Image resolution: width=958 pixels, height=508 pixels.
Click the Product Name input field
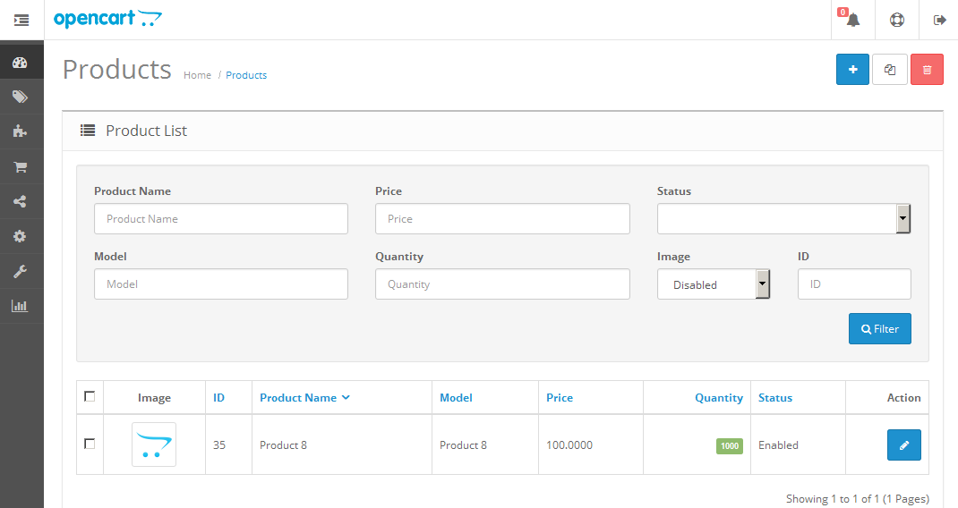220,219
